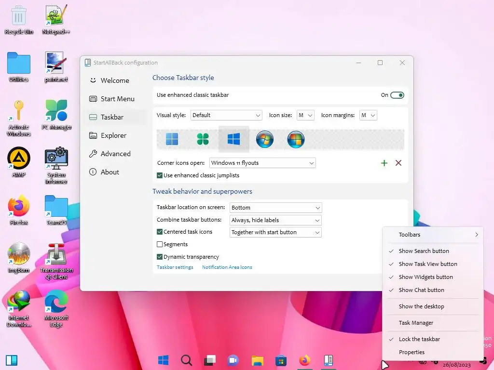This screenshot has width=494, height=370.
Task: Add a custom start button with plus icon
Action: tap(384, 163)
